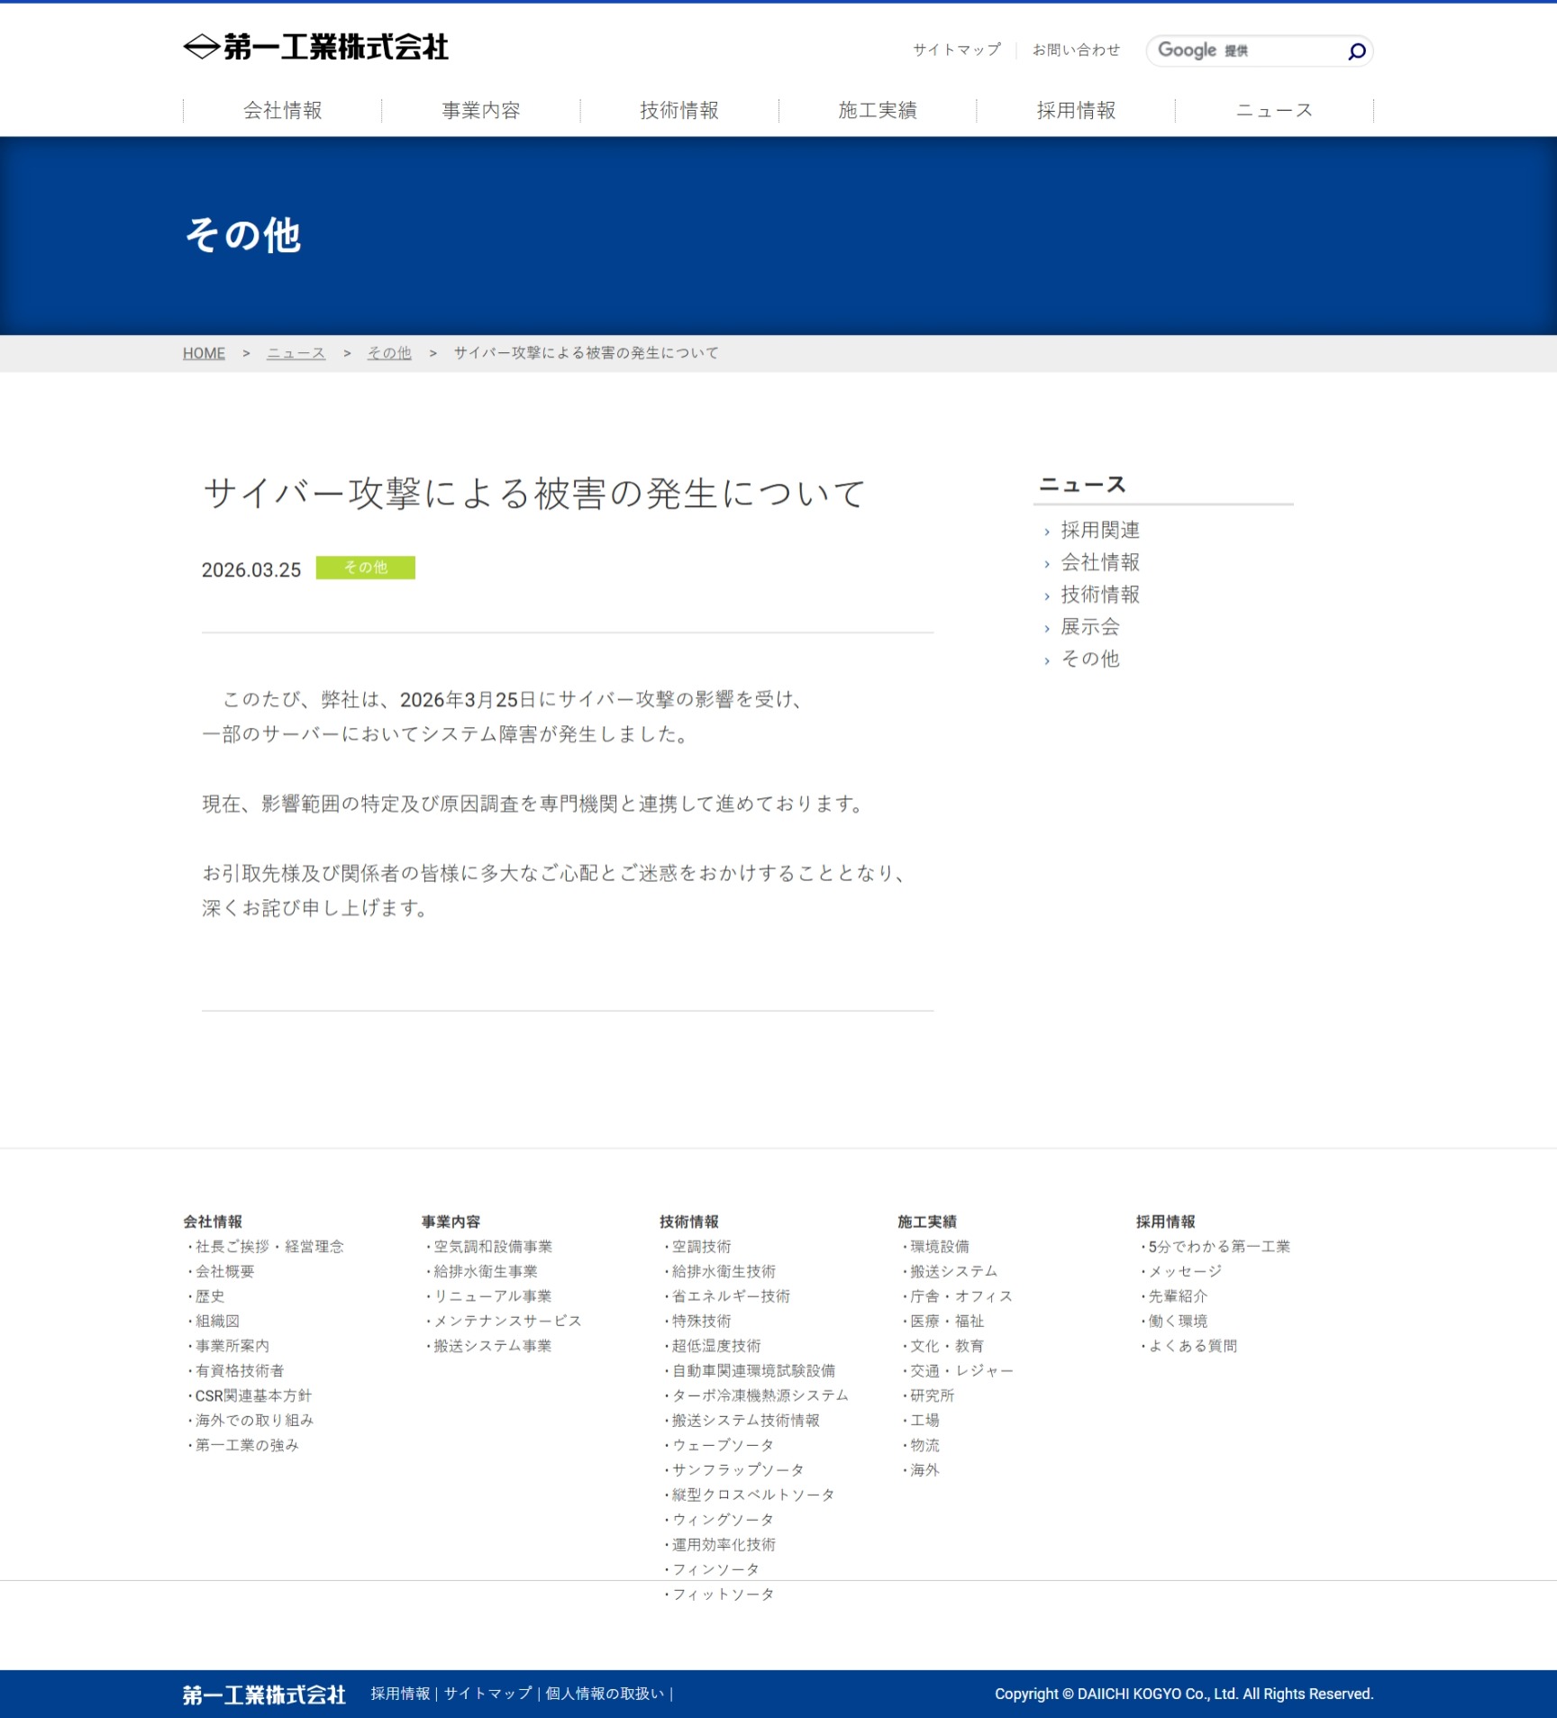Image resolution: width=1557 pixels, height=1718 pixels.
Task: Click the search magnifier icon
Action: click(x=1356, y=51)
